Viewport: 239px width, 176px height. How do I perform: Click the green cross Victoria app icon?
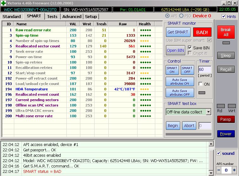click(x=3, y=3)
